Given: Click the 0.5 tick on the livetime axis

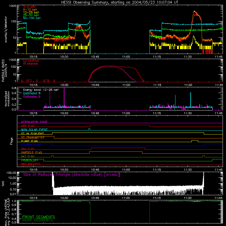Looking at the screenshot, I should (x=14, y=222).
